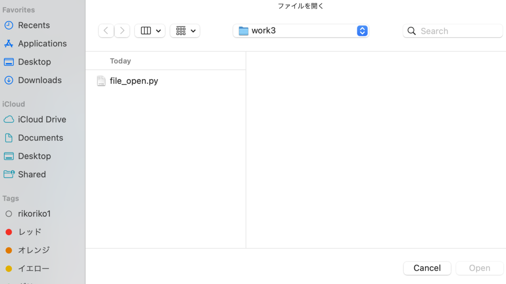Select Documents under iCloud
Screen dimensions: 506x284
(x=40, y=138)
